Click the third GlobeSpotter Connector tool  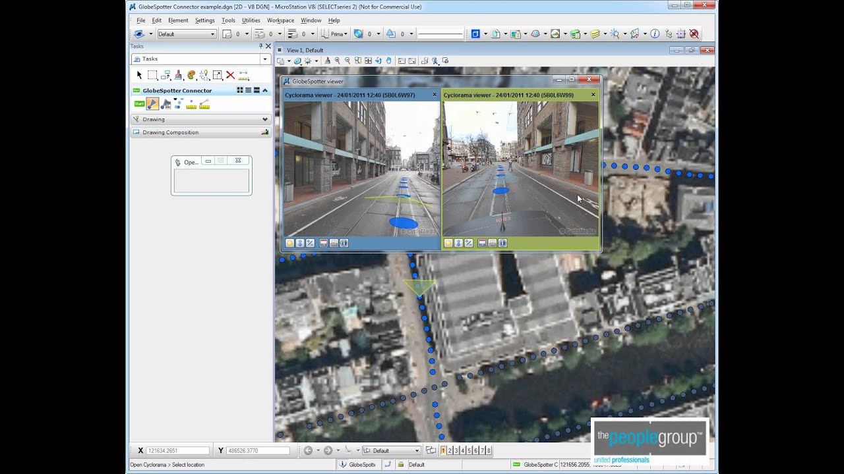pyautogui.click(x=166, y=103)
